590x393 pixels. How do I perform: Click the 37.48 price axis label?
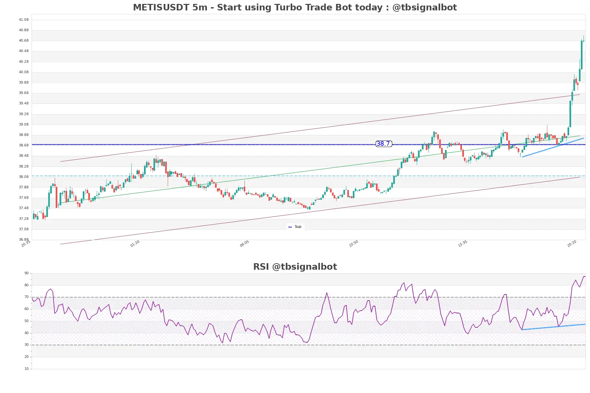[23, 208]
